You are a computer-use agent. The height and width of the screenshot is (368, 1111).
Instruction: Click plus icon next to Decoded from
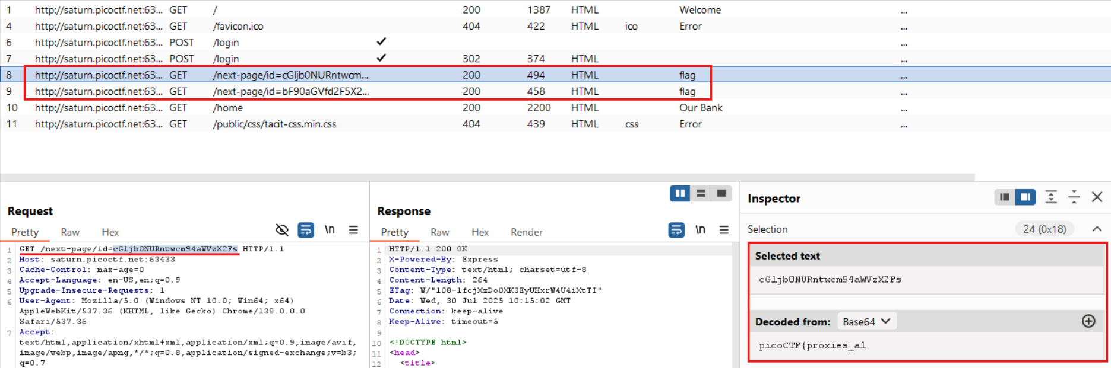pos(1088,321)
